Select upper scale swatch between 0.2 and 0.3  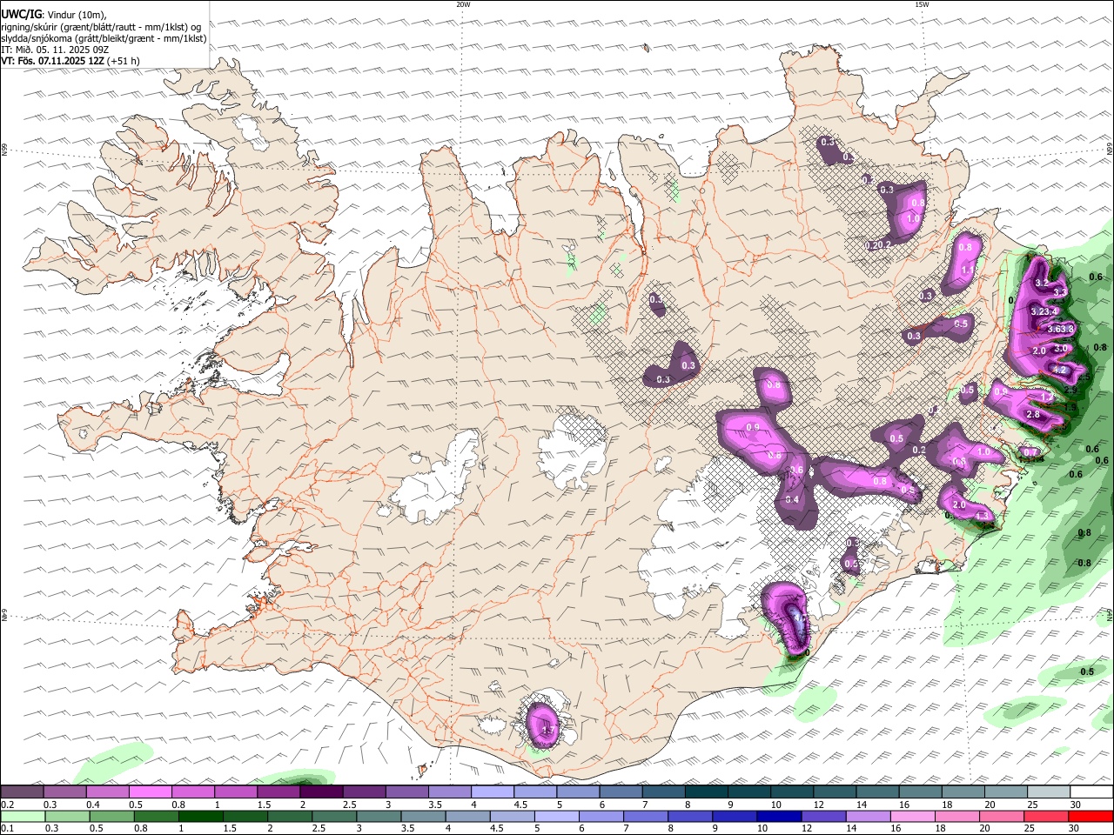22,792
